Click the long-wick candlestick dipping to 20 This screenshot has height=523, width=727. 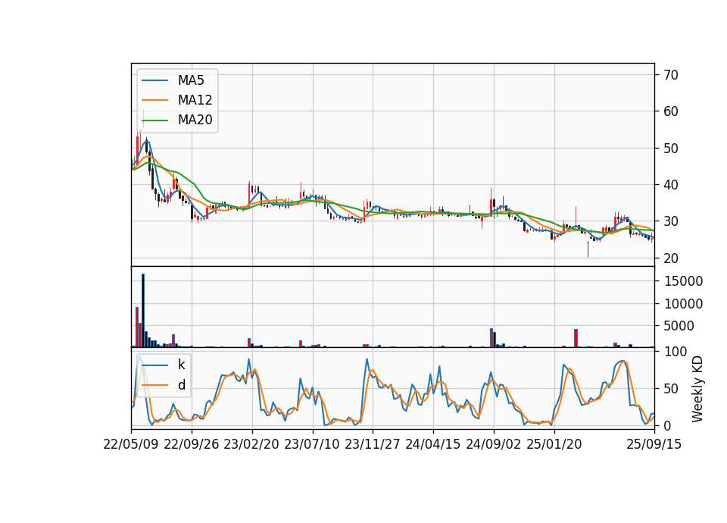588,249
